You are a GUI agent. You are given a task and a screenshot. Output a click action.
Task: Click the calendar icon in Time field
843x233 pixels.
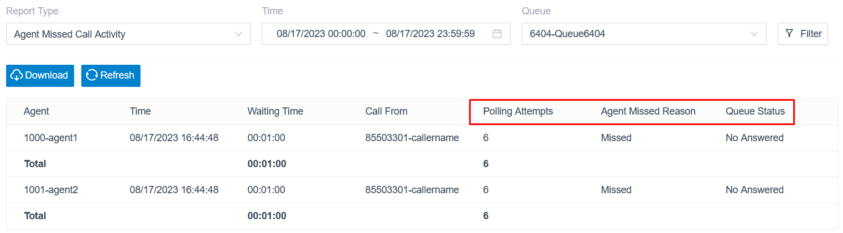coord(497,34)
